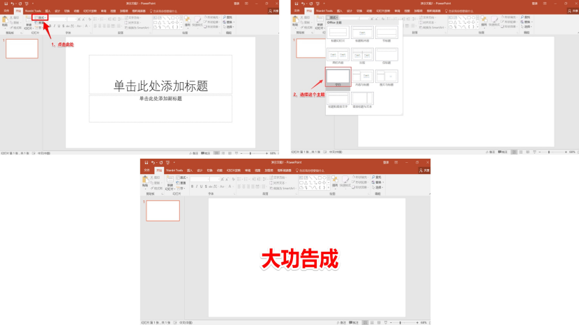Pick the 两栏内容 two-content layout option
579x325 pixels.
click(338, 54)
